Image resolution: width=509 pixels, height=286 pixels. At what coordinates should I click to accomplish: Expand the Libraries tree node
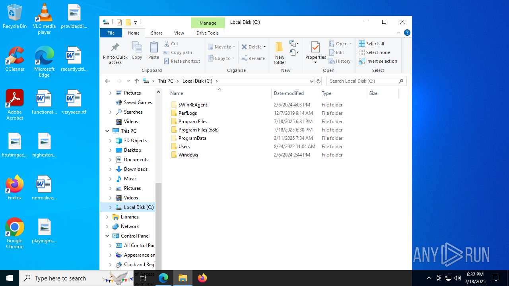point(107,217)
